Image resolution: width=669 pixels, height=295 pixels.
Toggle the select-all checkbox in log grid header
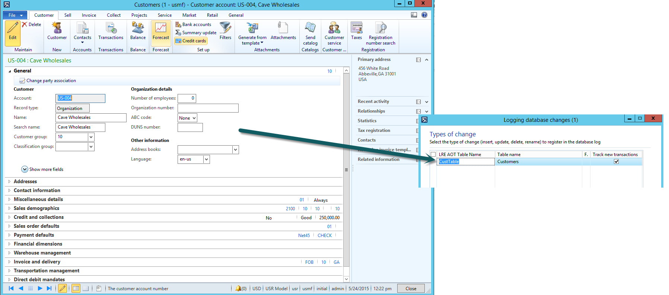tap(433, 155)
